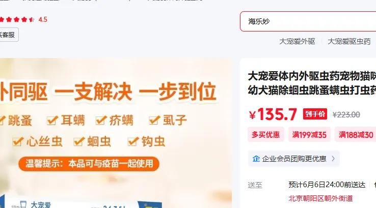Click the main product image
The width and height of the screenshot is (376, 208).
[116, 133]
